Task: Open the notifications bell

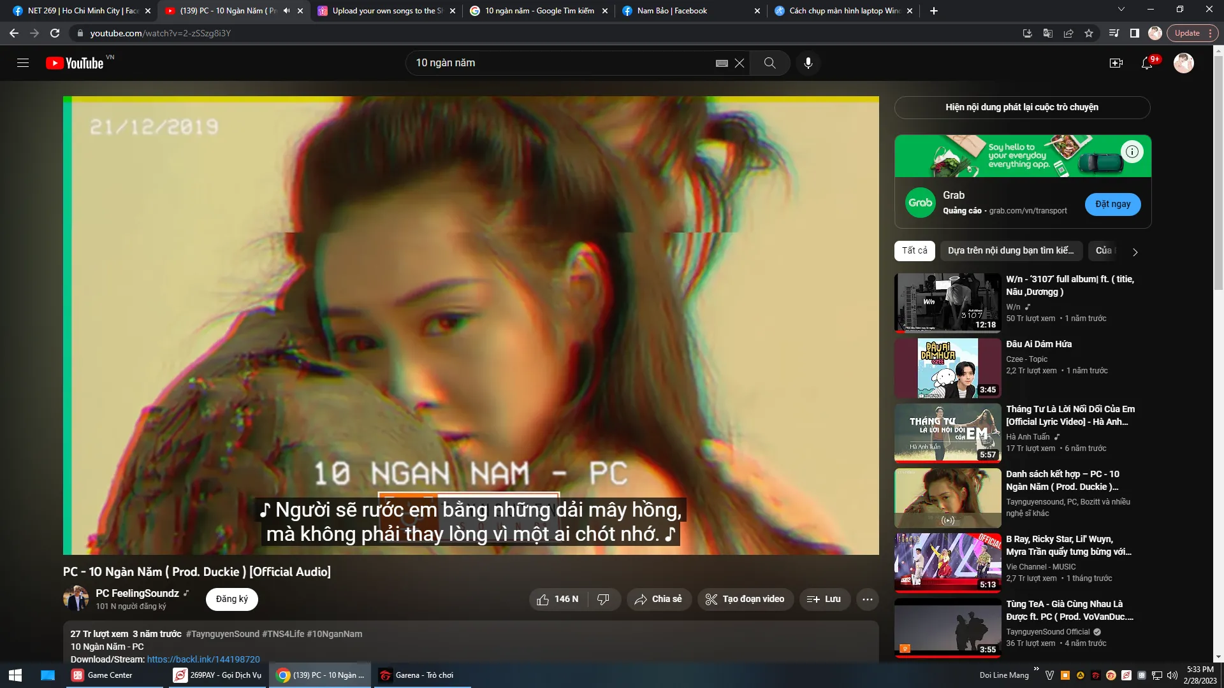Action: [x=1147, y=63]
